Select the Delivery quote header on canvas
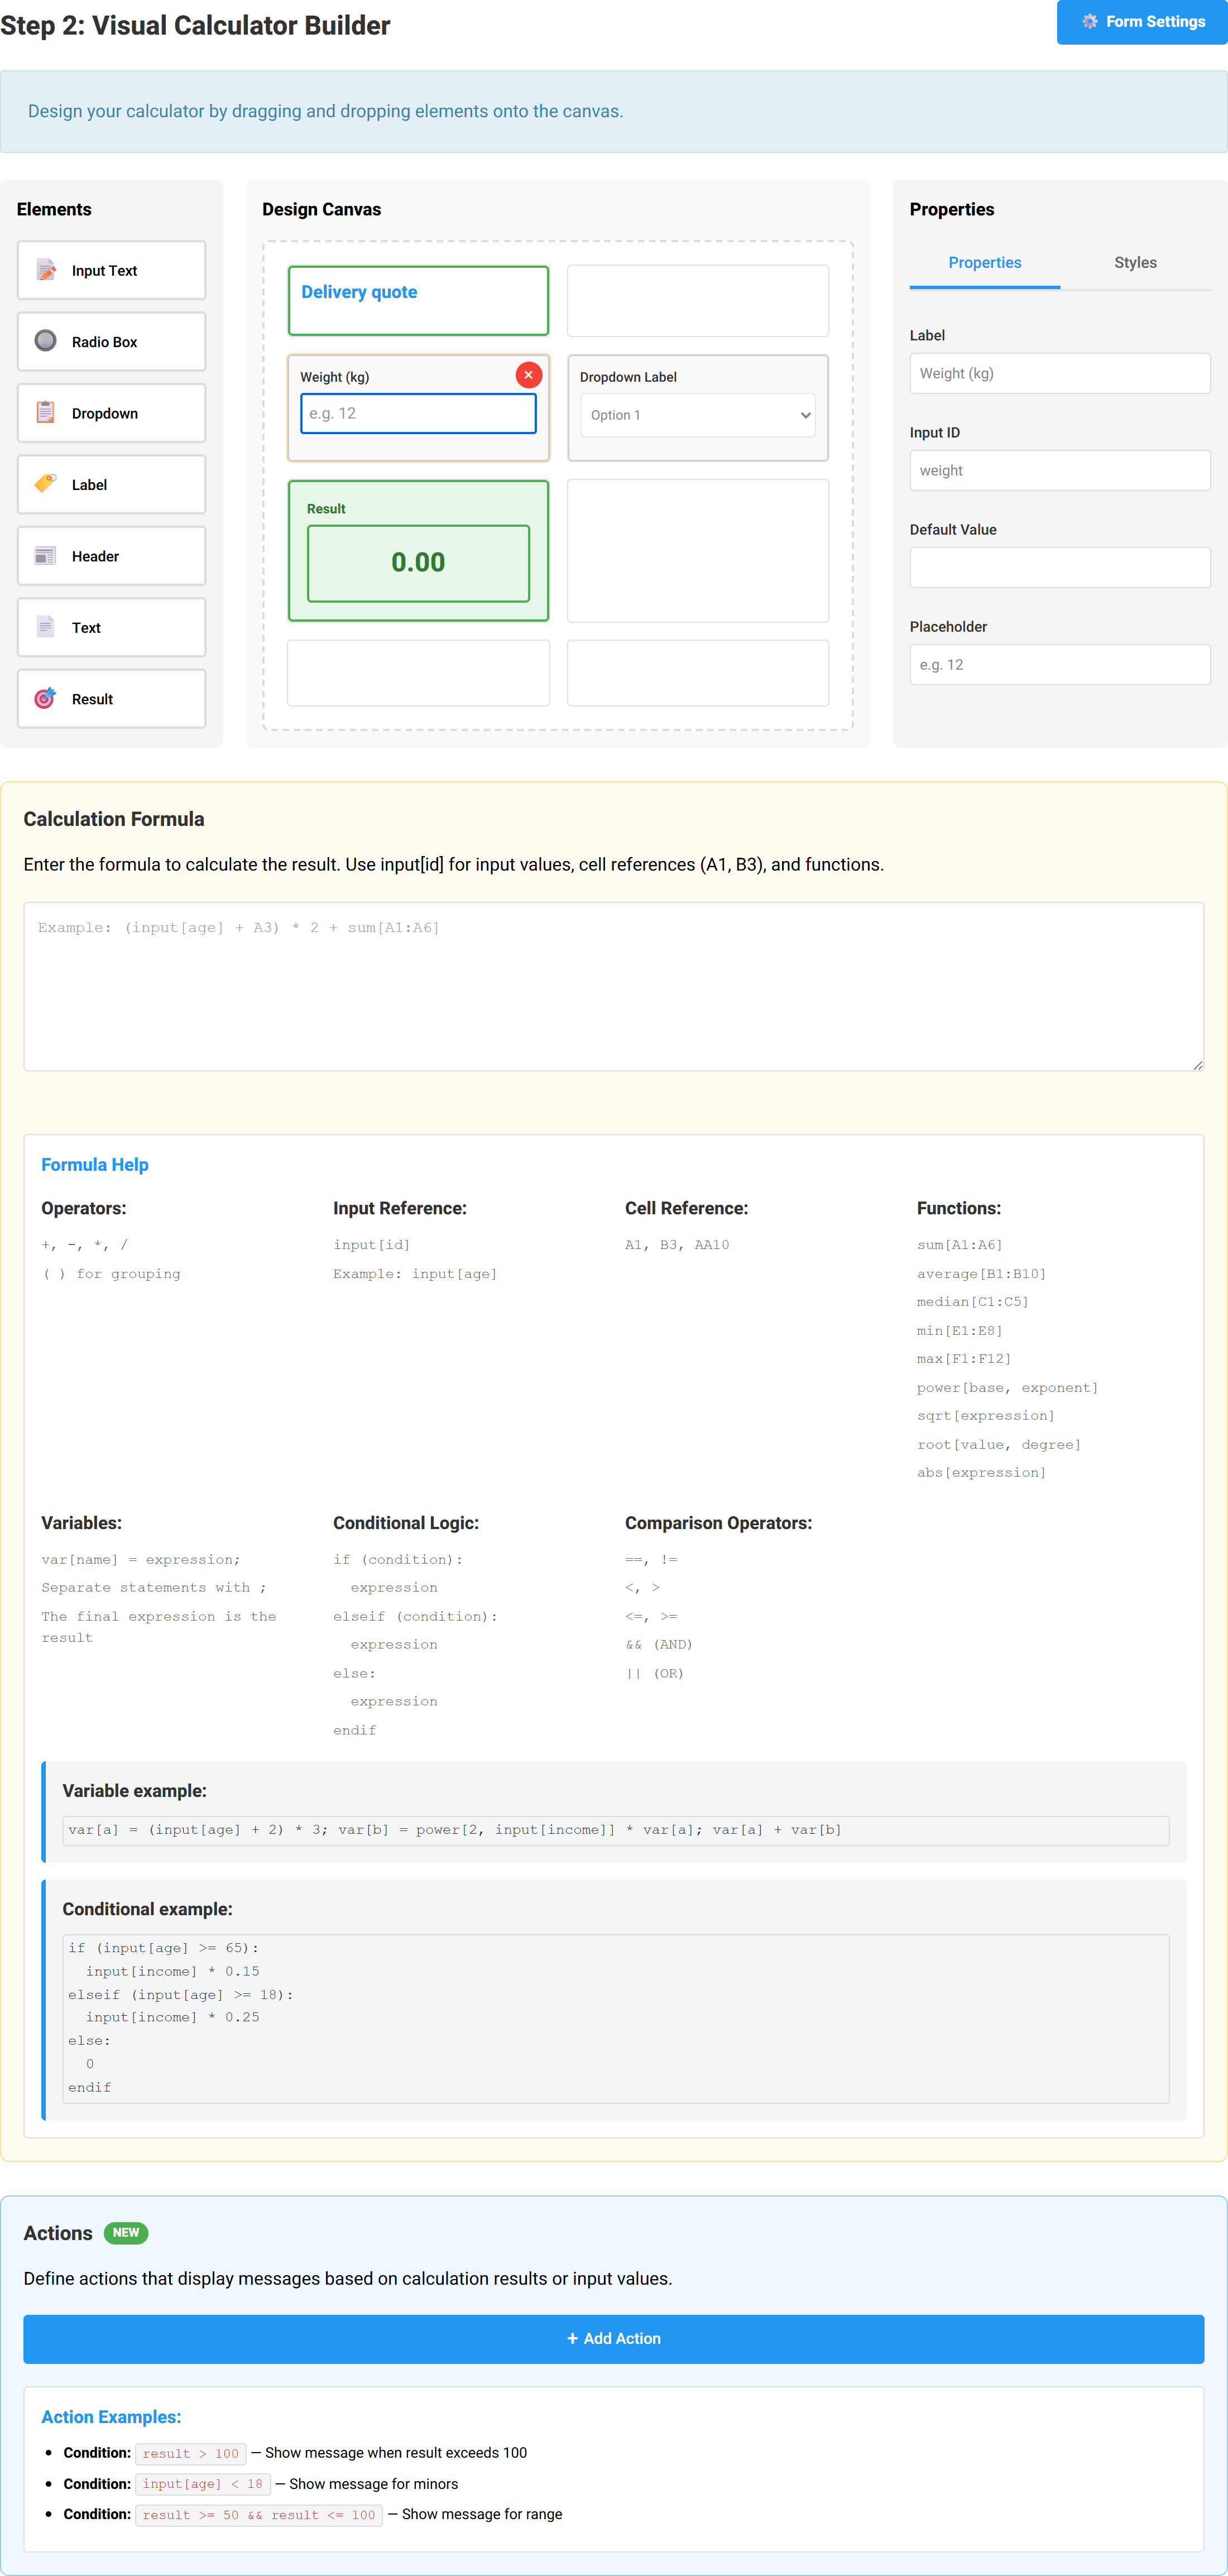This screenshot has height=2576, width=1228. click(418, 300)
